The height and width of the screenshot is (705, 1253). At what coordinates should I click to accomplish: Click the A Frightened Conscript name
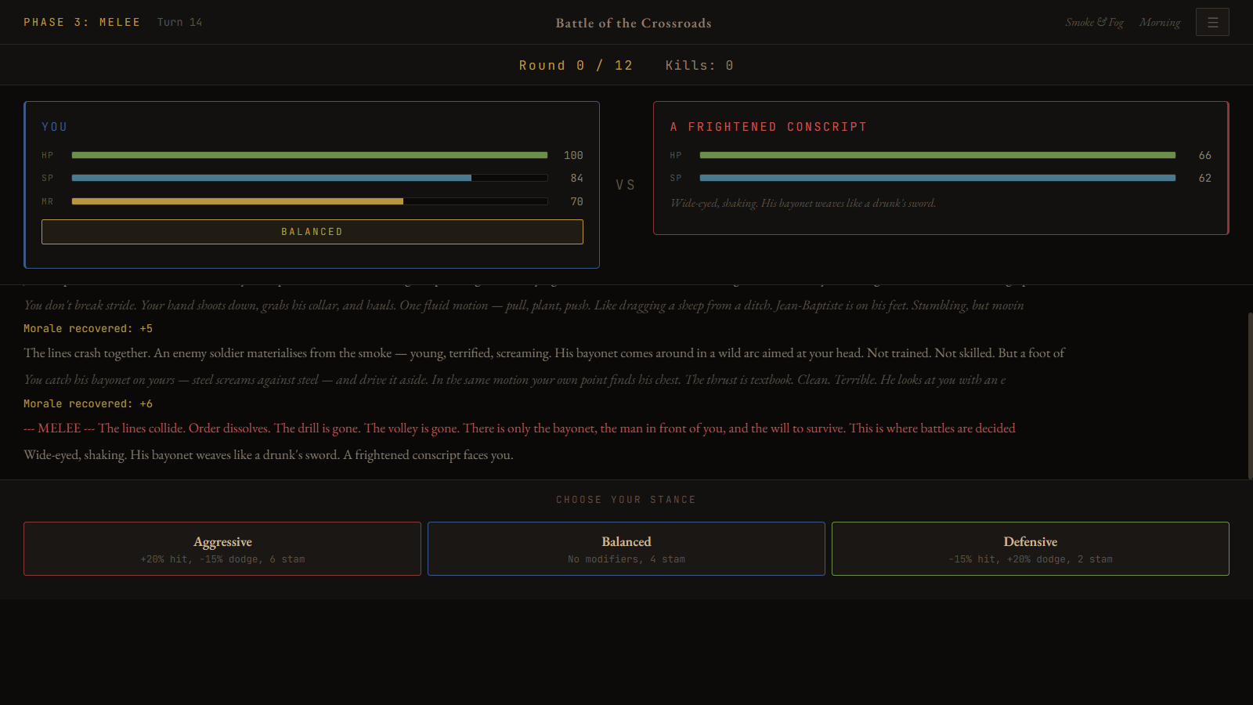coord(768,127)
